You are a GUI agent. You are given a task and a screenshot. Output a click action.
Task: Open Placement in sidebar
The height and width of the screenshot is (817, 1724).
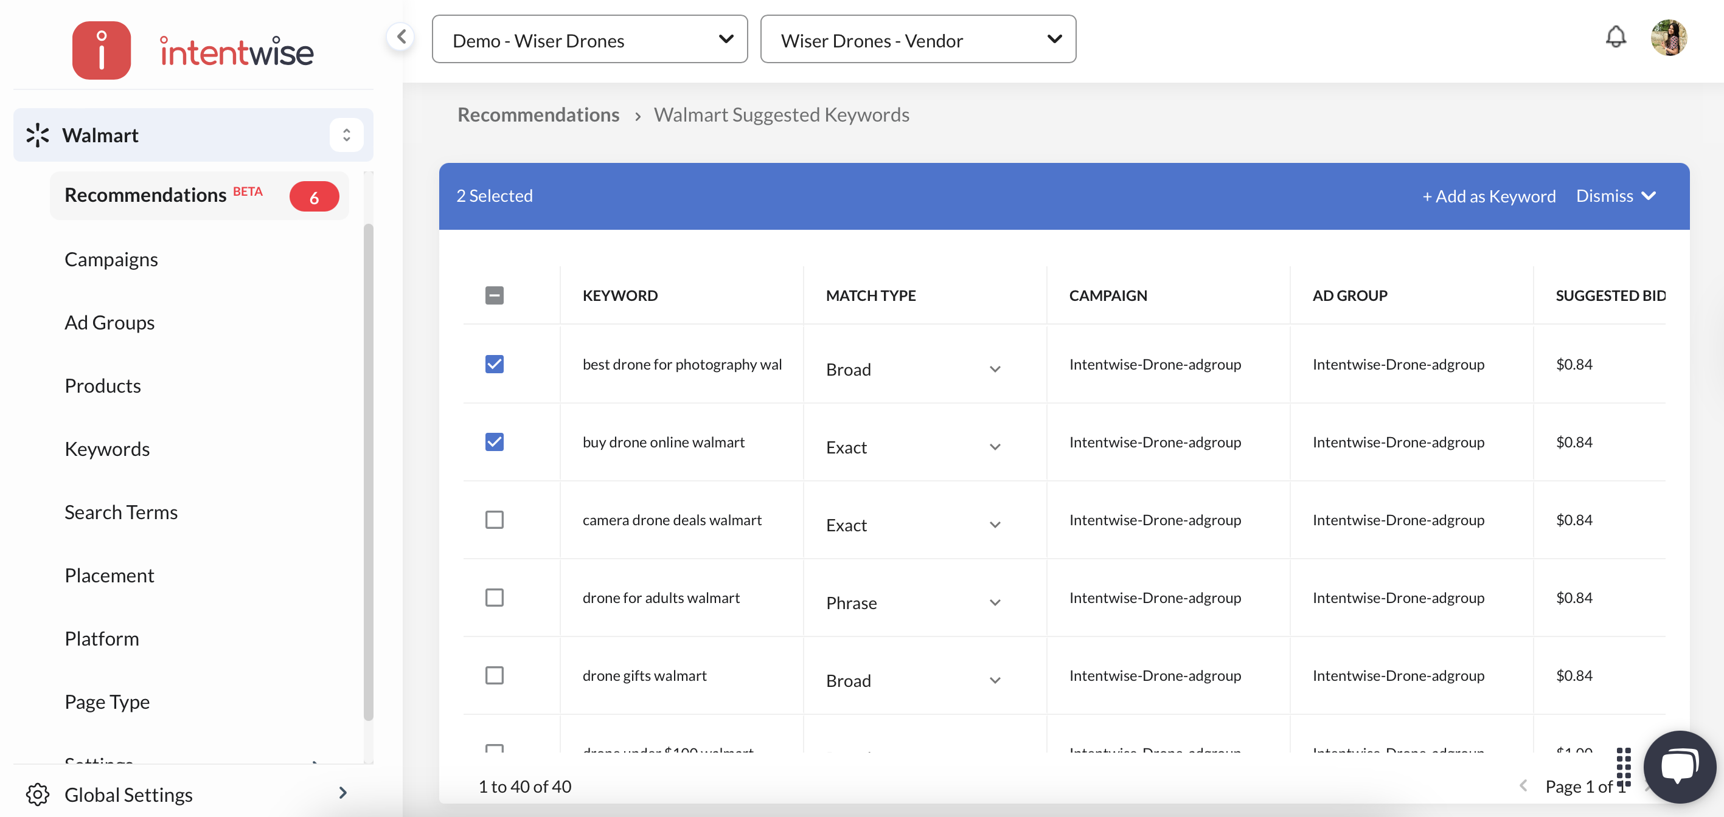[x=109, y=576]
